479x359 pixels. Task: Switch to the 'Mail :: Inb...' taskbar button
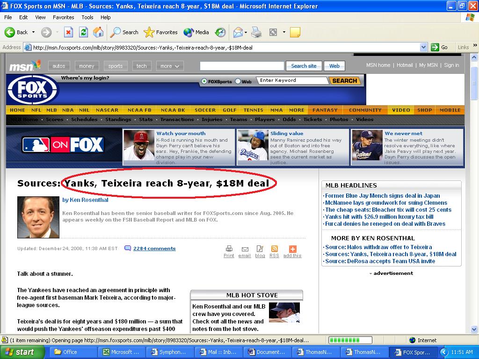click(218, 352)
